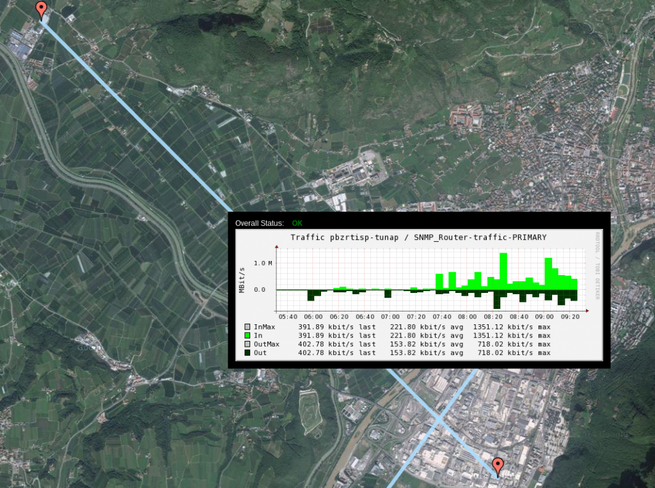This screenshot has width=655, height=488.
Task: Click the Overall Status label
Action: (x=259, y=223)
